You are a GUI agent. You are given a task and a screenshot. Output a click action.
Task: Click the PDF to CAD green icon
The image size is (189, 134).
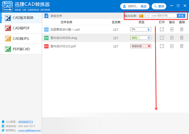click(x=8, y=49)
